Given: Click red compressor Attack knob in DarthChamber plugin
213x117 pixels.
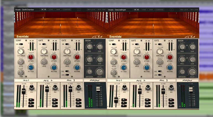Looking at the screenshot, I should [x=31, y=57].
